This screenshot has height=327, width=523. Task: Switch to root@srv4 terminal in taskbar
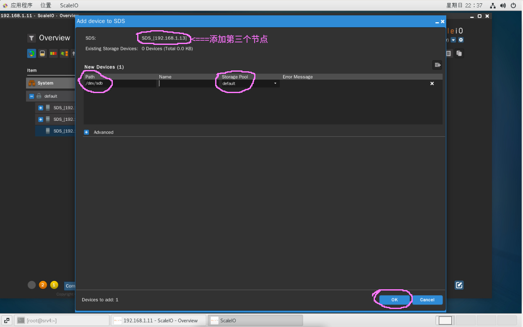[x=62, y=320]
